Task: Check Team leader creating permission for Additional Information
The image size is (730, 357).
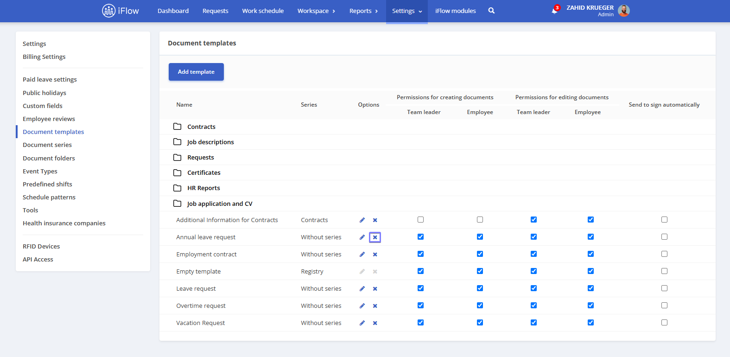Action: pos(420,220)
